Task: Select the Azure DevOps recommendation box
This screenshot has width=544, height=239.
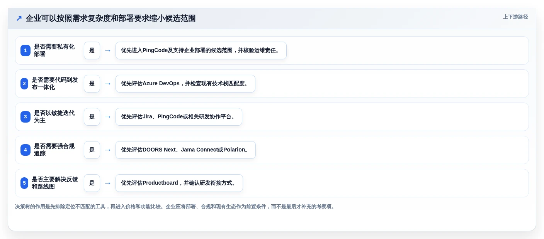Action: (185, 84)
